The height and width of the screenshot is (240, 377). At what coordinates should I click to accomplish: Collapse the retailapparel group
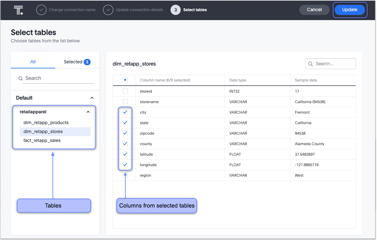click(x=88, y=112)
